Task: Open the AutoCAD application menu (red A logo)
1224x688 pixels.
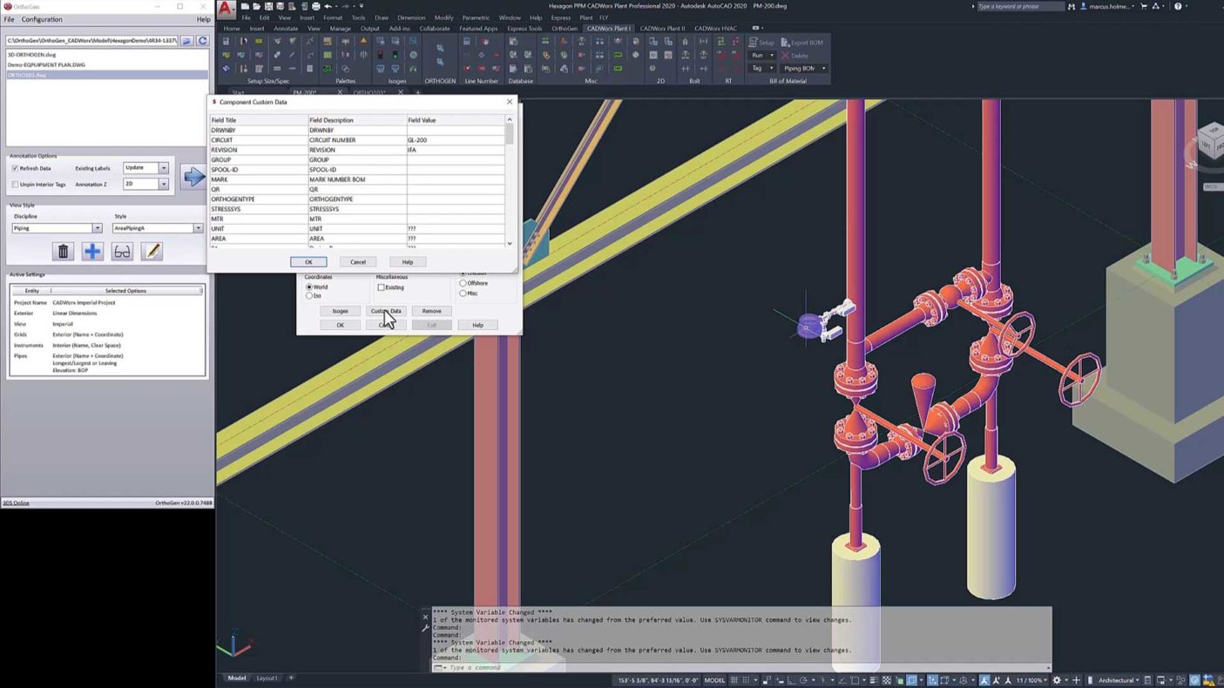Action: point(227,10)
